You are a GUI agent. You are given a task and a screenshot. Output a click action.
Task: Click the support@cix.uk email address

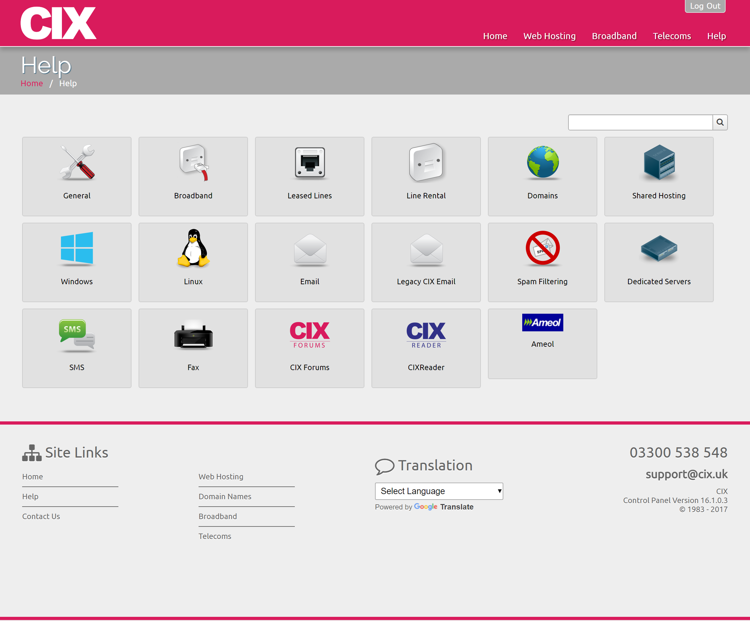coord(686,474)
